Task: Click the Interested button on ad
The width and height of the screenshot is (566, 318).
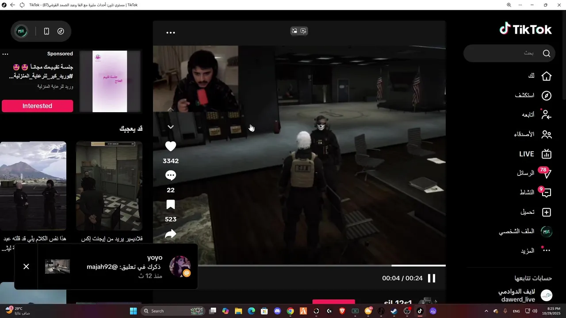Action: pyautogui.click(x=37, y=106)
